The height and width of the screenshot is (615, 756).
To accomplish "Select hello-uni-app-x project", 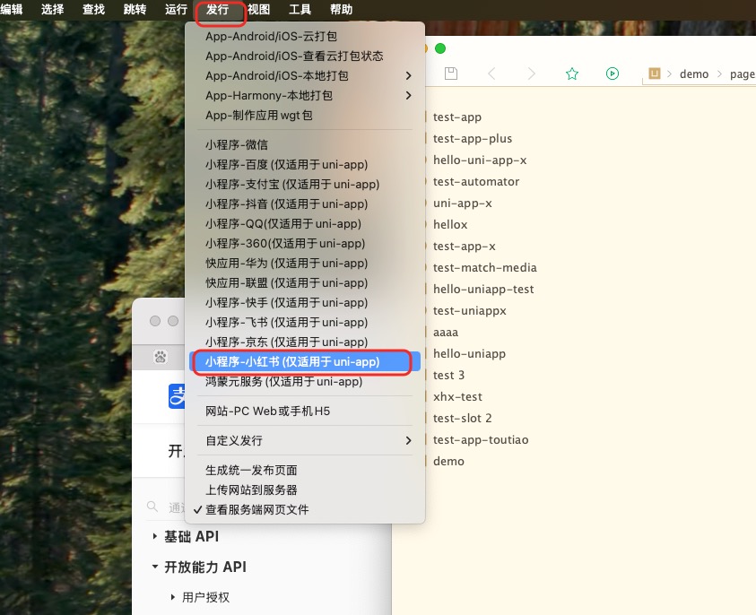I will [x=480, y=160].
